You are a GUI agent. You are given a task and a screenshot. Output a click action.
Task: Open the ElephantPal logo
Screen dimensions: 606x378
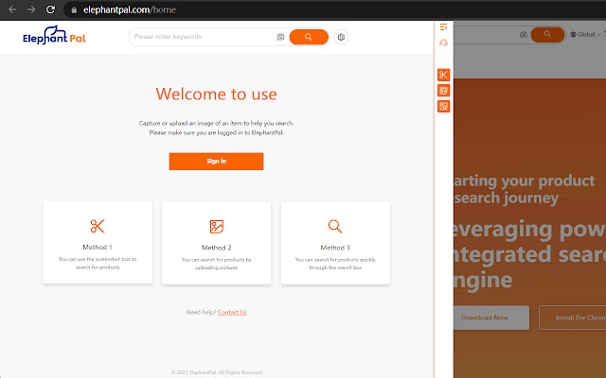pos(54,36)
